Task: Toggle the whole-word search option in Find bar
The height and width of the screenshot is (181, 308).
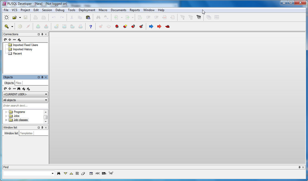Action: pos(104,173)
